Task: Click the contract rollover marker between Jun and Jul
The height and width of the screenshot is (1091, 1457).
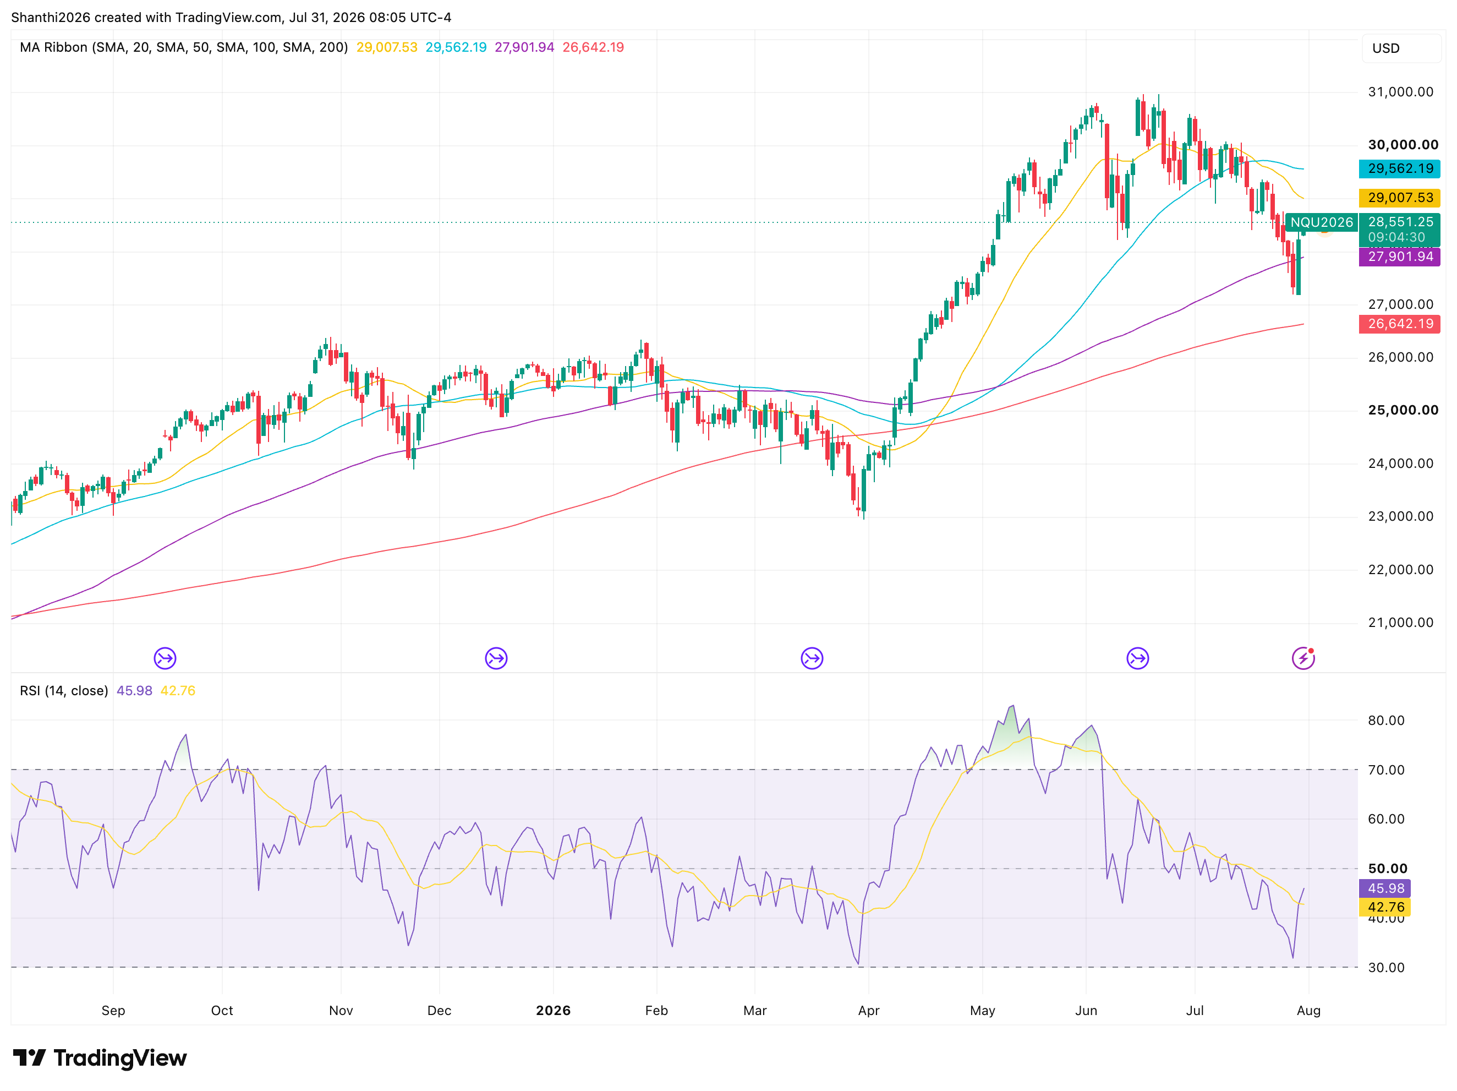Action: [x=1137, y=658]
